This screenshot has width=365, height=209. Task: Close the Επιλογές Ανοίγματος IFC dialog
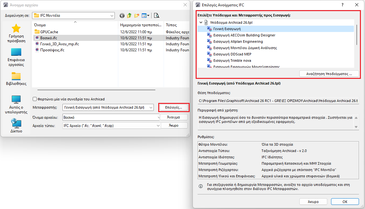pos(357,5)
